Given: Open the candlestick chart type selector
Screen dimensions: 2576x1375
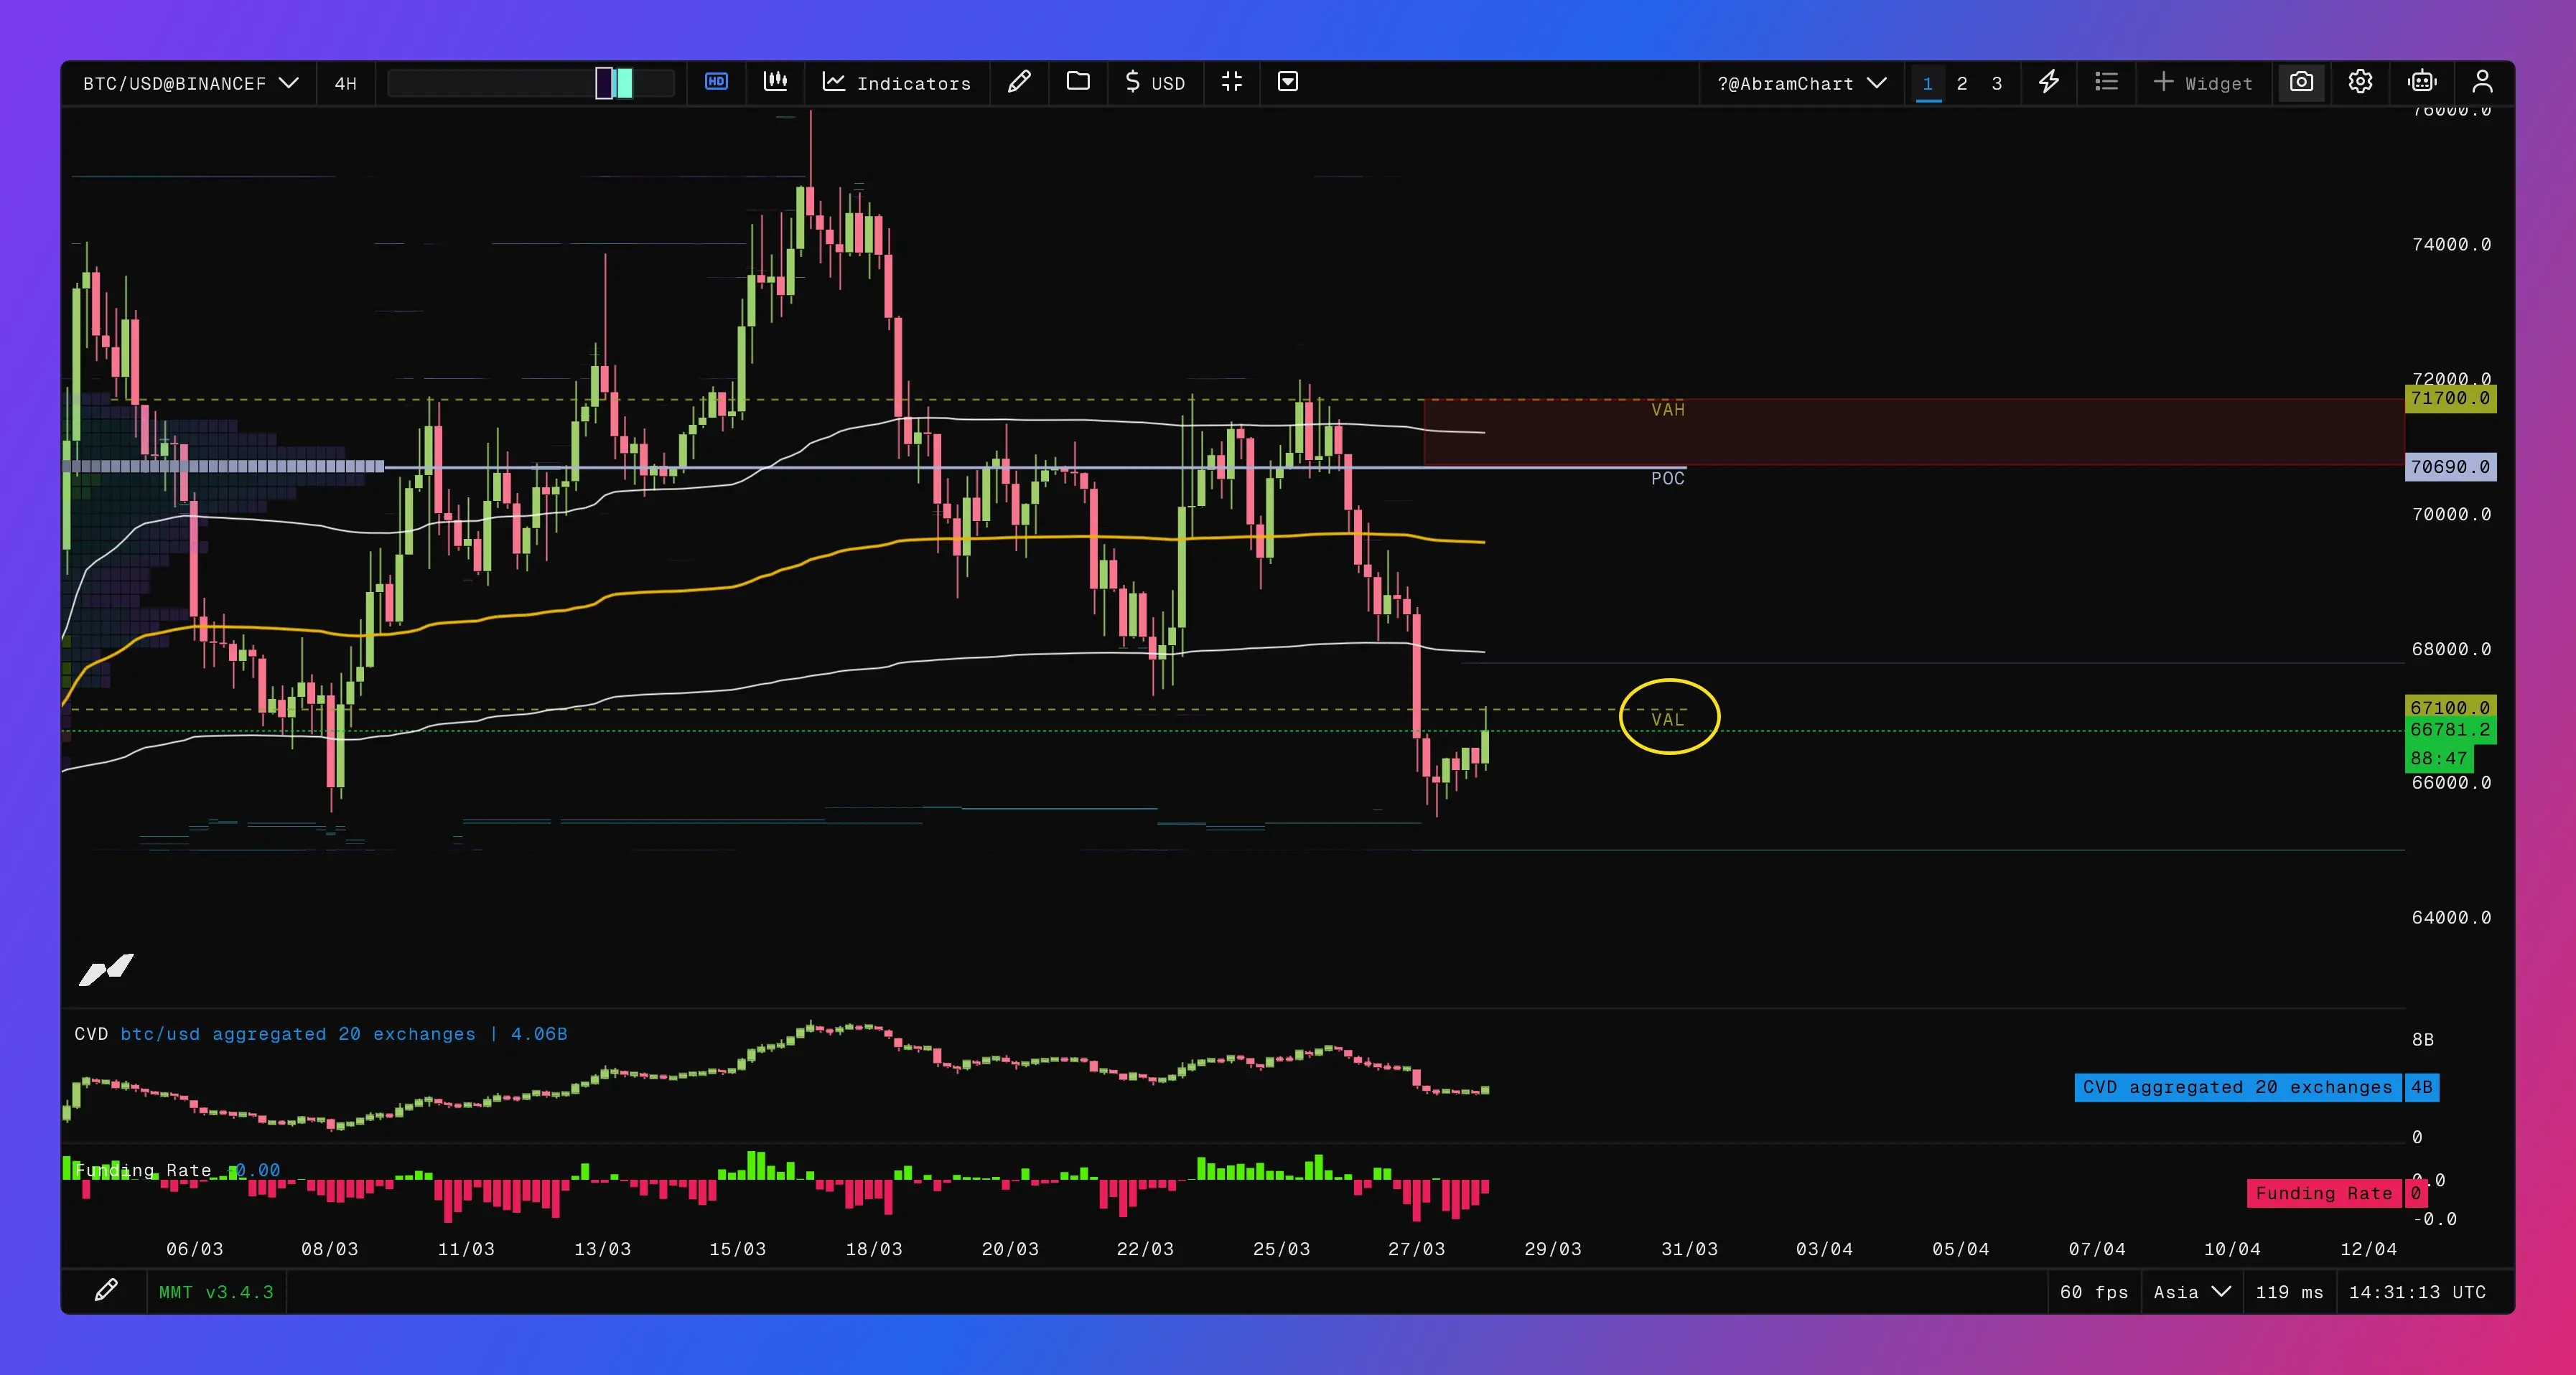Looking at the screenshot, I should [776, 82].
